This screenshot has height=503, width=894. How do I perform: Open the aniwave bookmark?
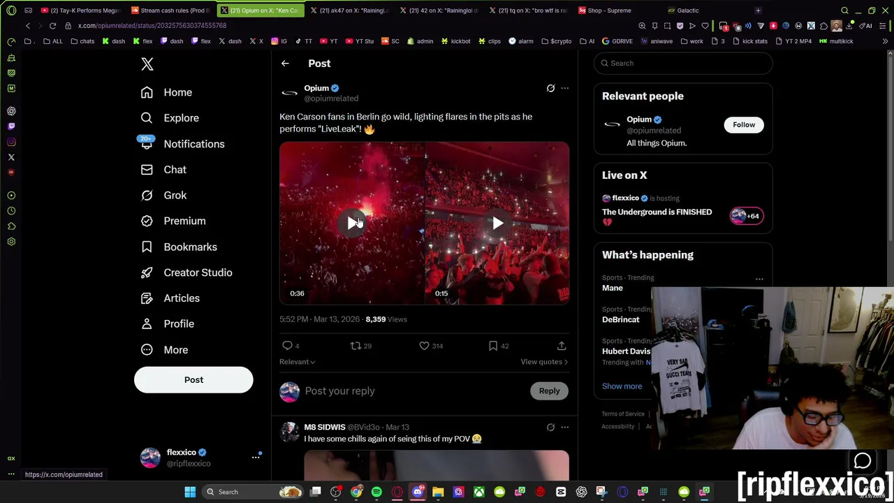click(x=656, y=41)
